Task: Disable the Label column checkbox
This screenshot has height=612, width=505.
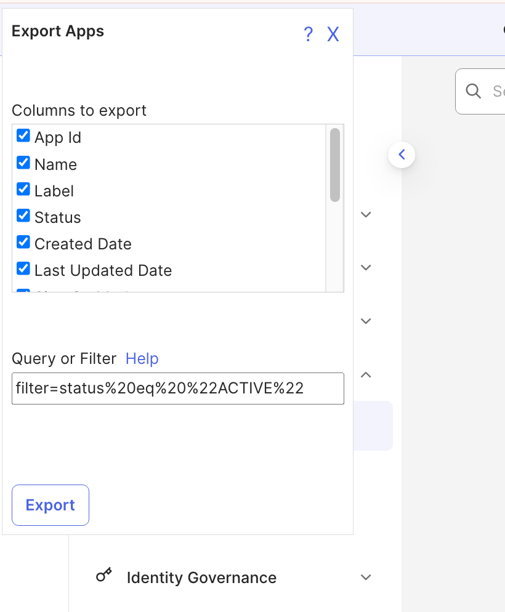Action: pyautogui.click(x=23, y=190)
